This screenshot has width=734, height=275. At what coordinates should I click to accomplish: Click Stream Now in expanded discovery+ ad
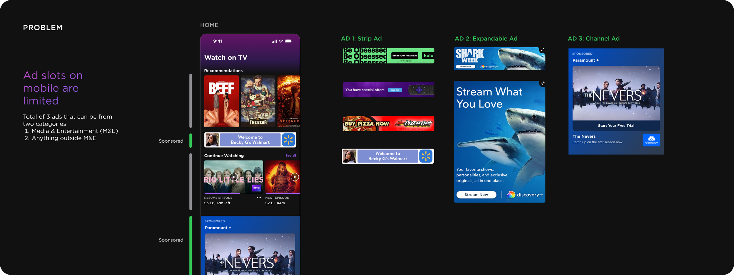pyautogui.click(x=476, y=195)
